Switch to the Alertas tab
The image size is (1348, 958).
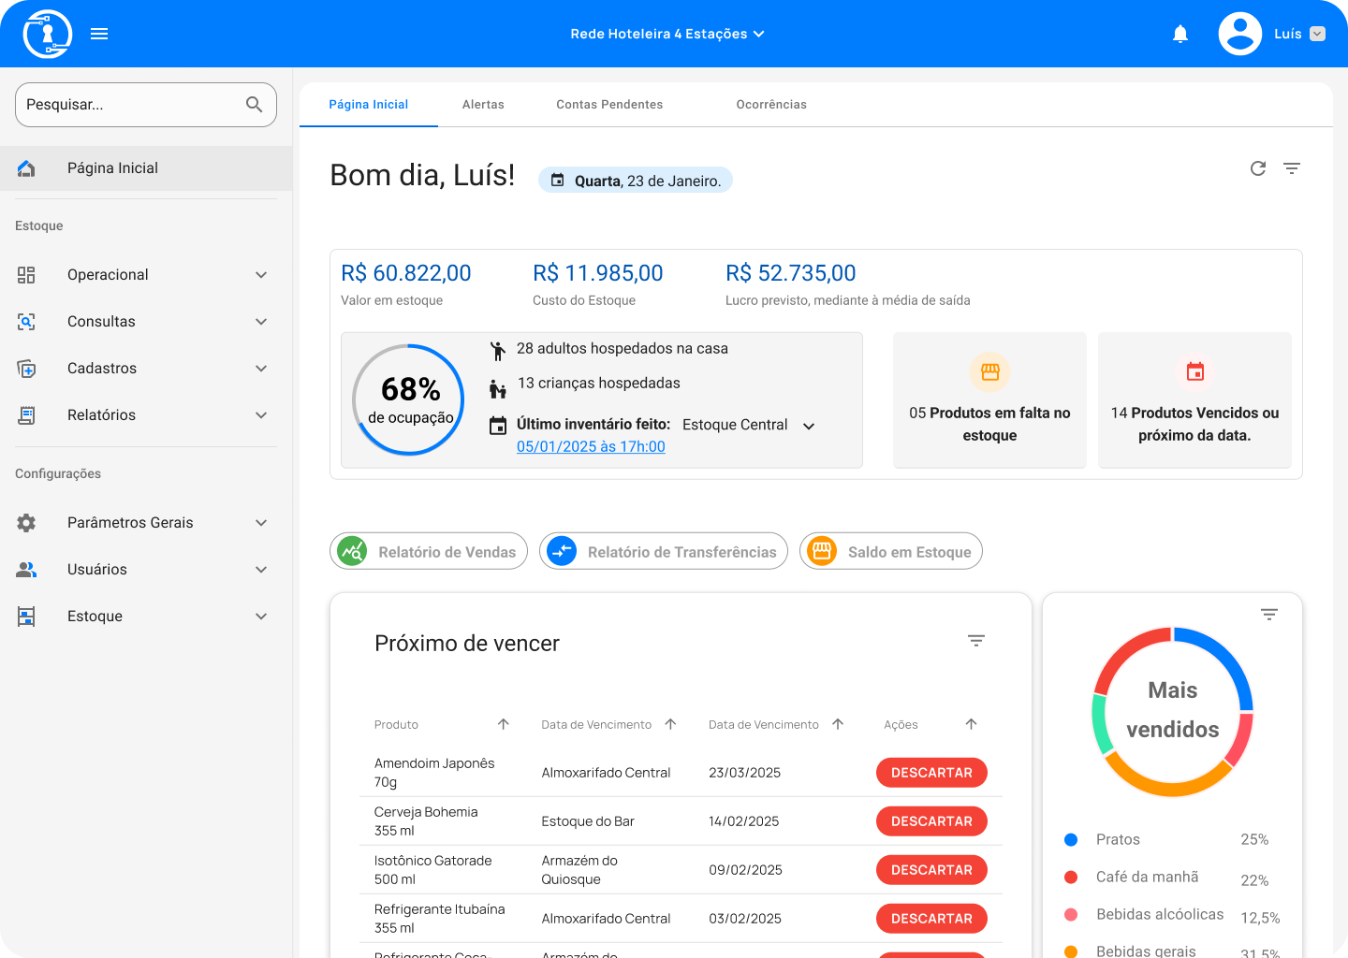[483, 105]
